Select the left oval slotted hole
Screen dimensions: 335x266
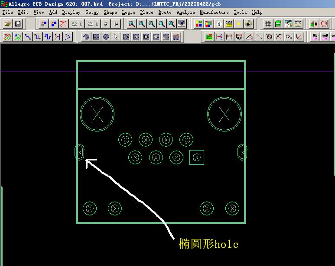click(x=79, y=152)
